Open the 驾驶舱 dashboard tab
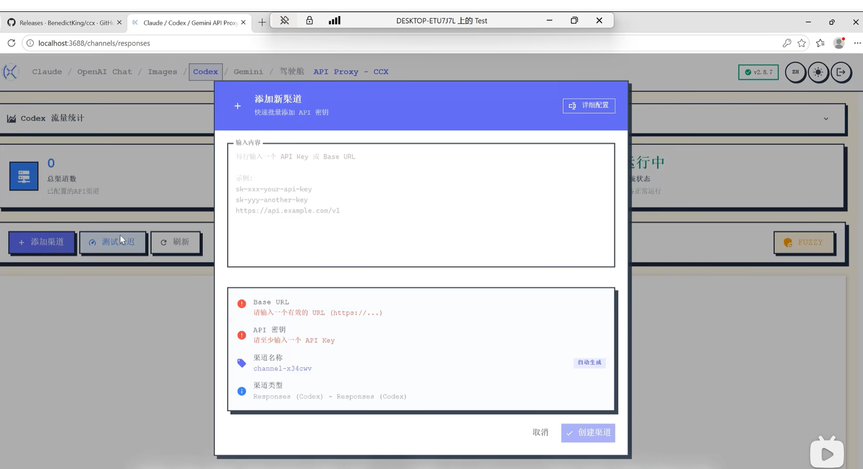Viewport: 863px width, 469px height. (x=292, y=71)
